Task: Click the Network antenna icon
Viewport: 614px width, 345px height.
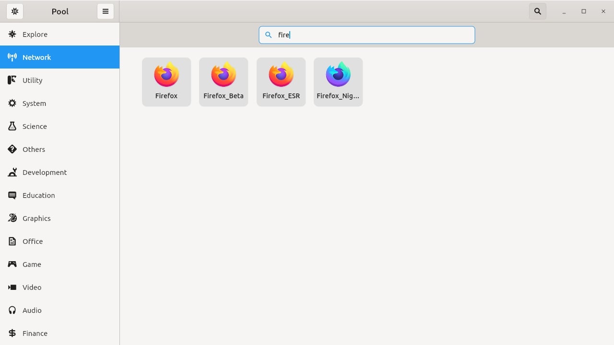Action: [x=12, y=57]
